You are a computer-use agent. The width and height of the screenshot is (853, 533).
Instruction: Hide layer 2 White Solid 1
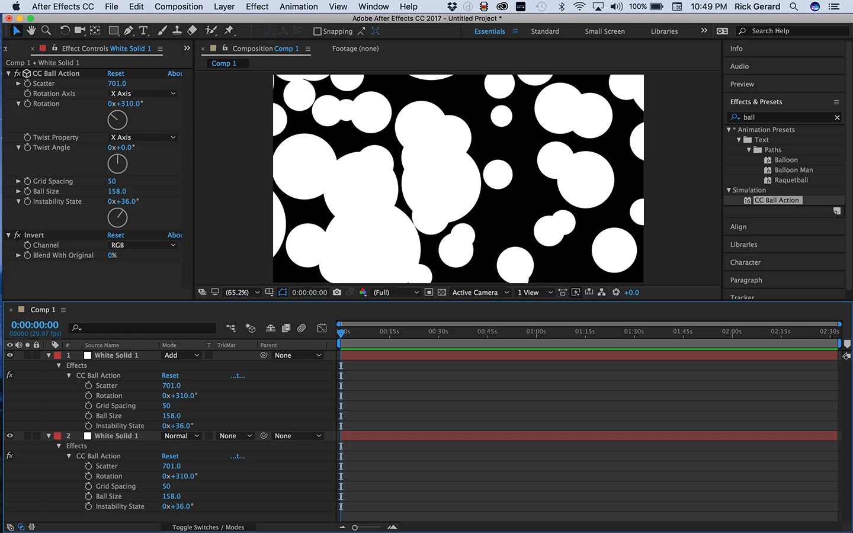click(9, 436)
